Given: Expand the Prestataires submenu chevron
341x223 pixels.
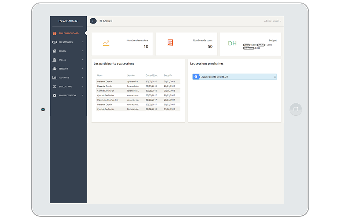Looking at the screenshot, I should (83, 42).
